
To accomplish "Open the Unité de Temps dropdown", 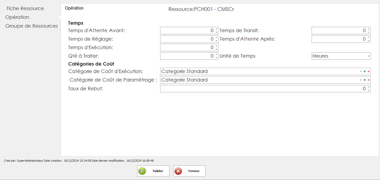I will pyautogui.click(x=368, y=56).
